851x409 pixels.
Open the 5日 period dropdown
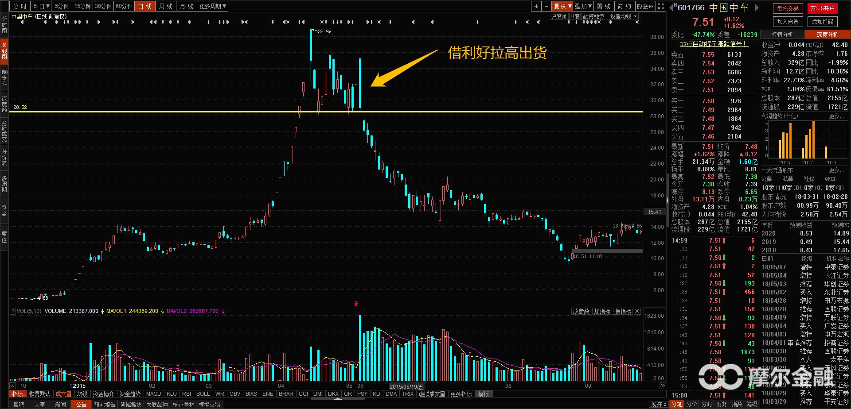(x=42, y=6)
